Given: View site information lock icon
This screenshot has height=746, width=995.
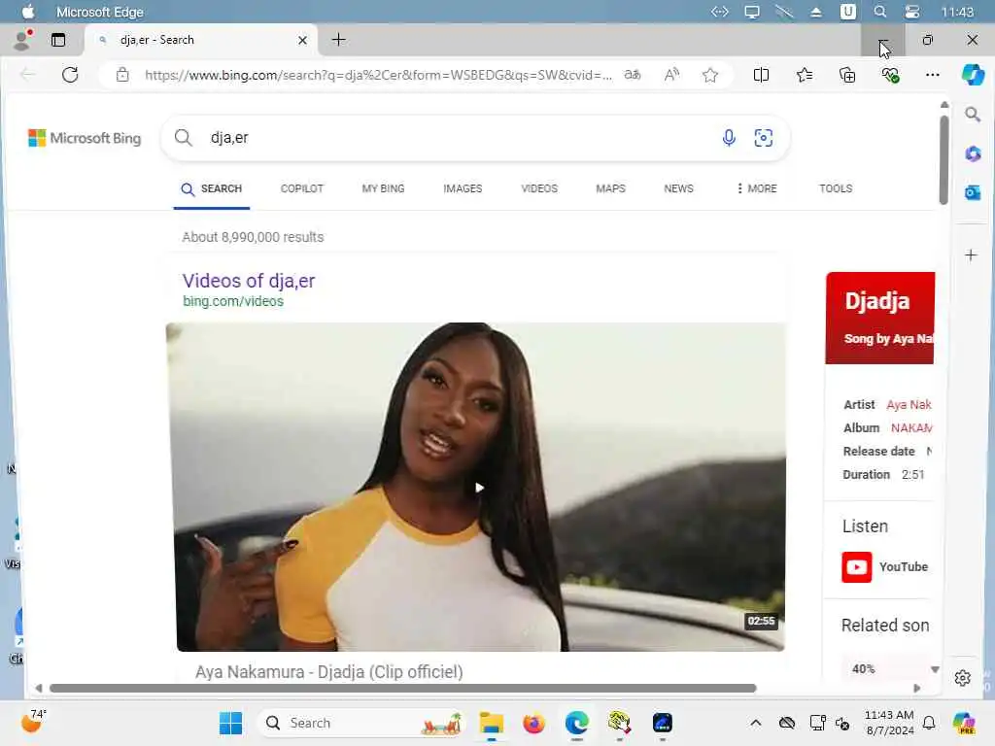Looking at the screenshot, I should 122,75.
